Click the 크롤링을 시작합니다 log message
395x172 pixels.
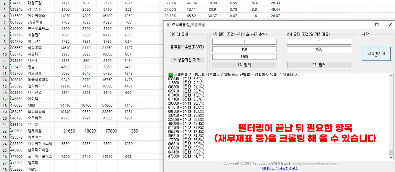coord(234,75)
